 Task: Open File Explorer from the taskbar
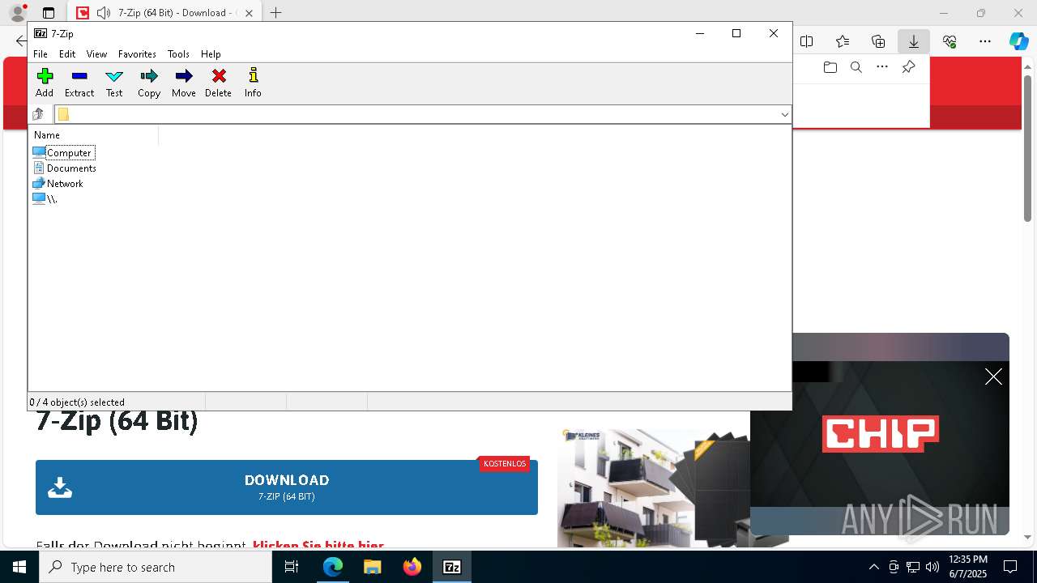[372, 567]
